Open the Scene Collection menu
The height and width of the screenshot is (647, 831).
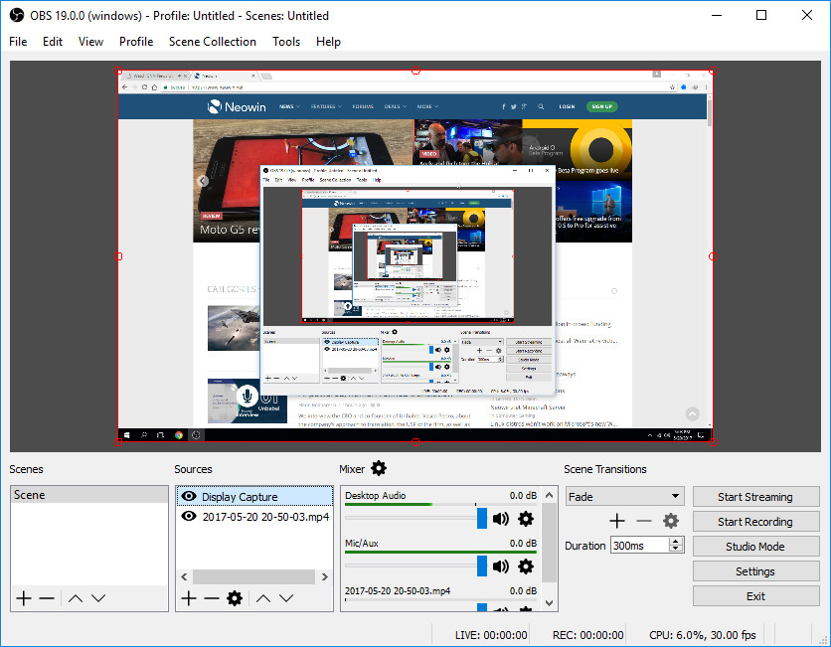(x=212, y=42)
